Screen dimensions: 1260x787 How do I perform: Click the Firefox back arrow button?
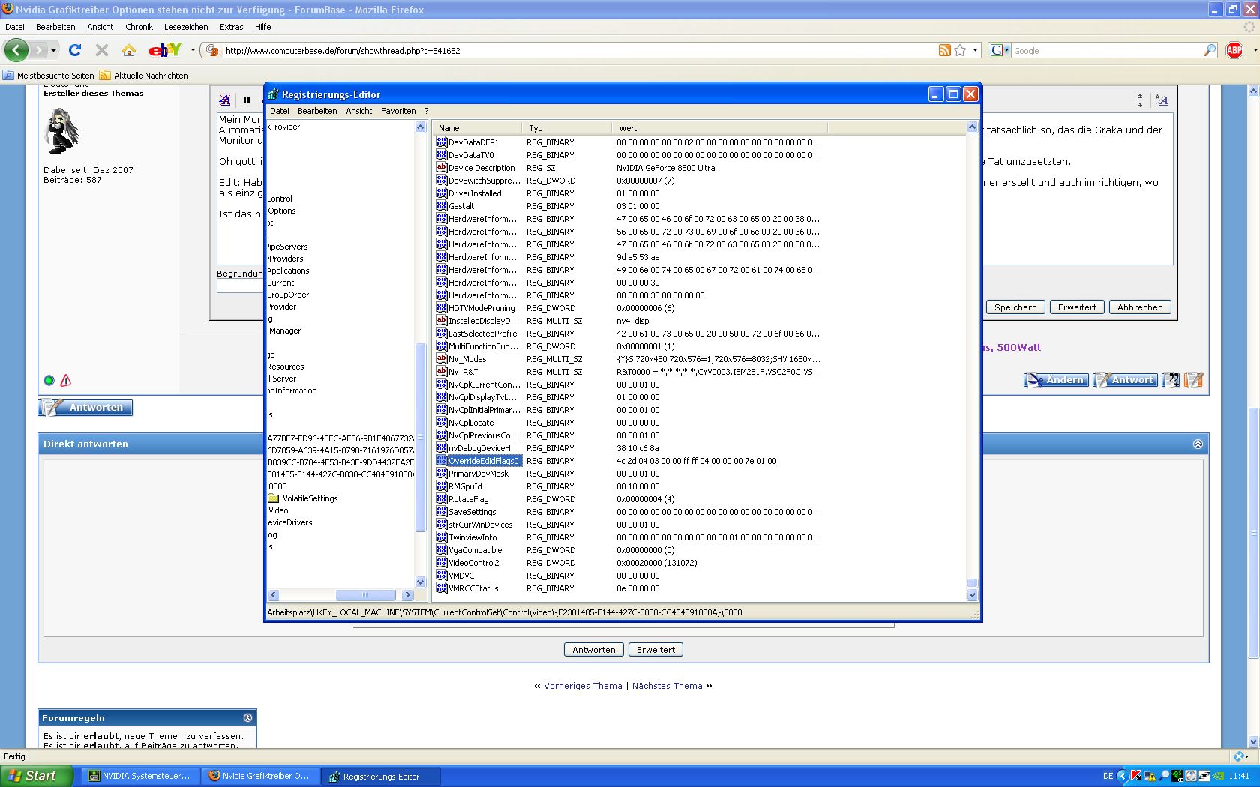click(16, 50)
